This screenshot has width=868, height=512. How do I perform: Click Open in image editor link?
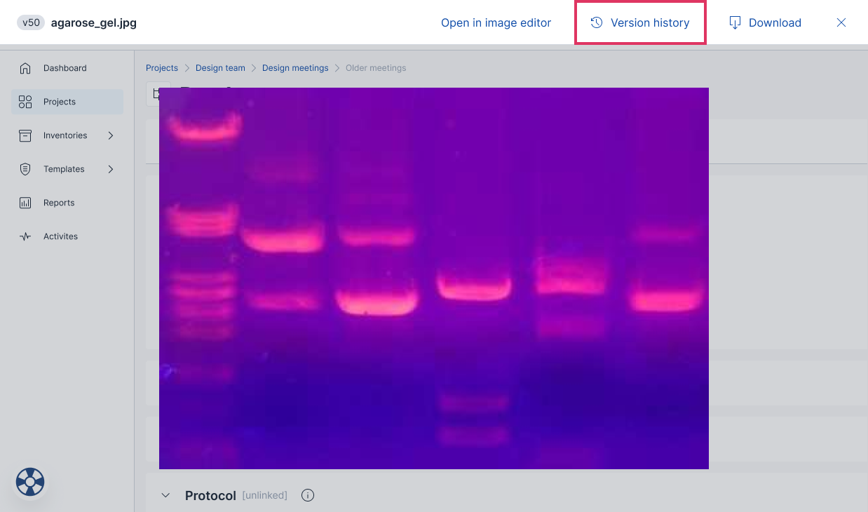pos(496,22)
